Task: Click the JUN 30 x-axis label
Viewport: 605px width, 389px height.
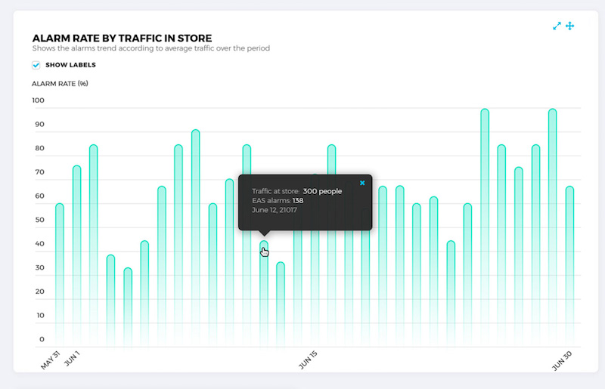Action: 560,360
